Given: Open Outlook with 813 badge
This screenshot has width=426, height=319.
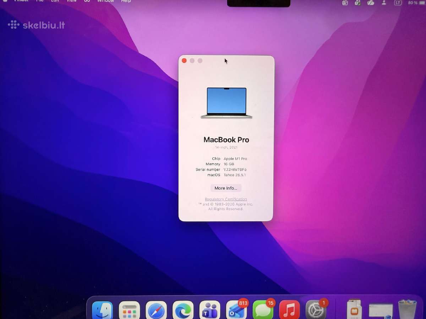Looking at the screenshot, I should pyautogui.click(x=236, y=310).
